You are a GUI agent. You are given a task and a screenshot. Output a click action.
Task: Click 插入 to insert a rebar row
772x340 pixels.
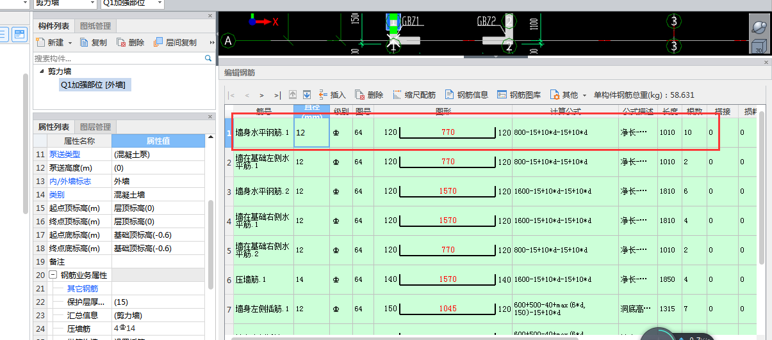(x=333, y=95)
